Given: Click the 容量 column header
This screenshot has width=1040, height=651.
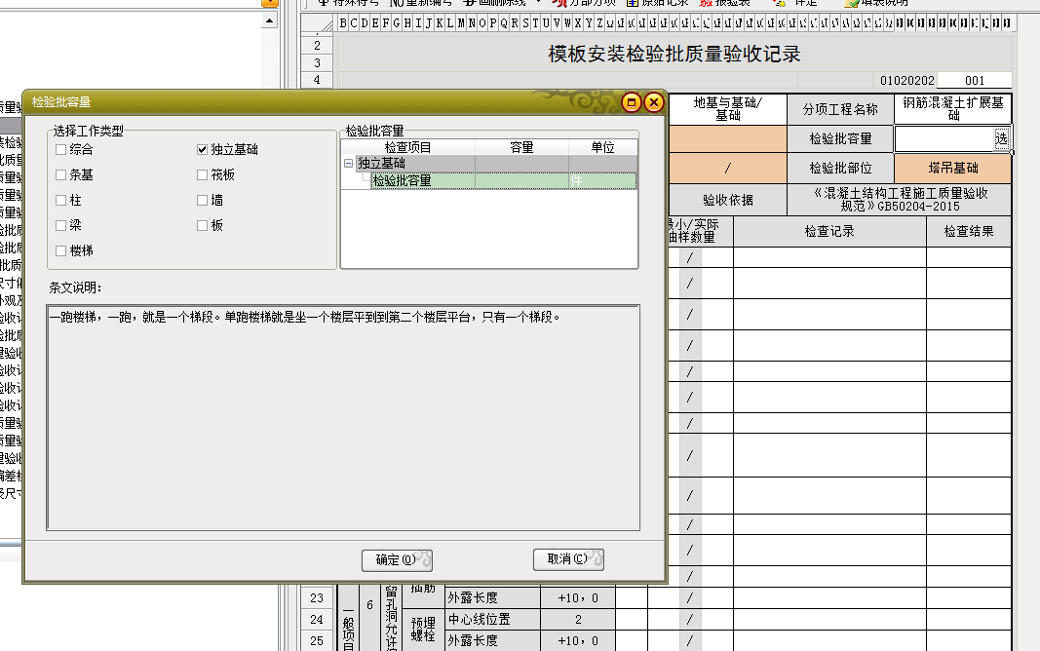Looking at the screenshot, I should (521, 147).
